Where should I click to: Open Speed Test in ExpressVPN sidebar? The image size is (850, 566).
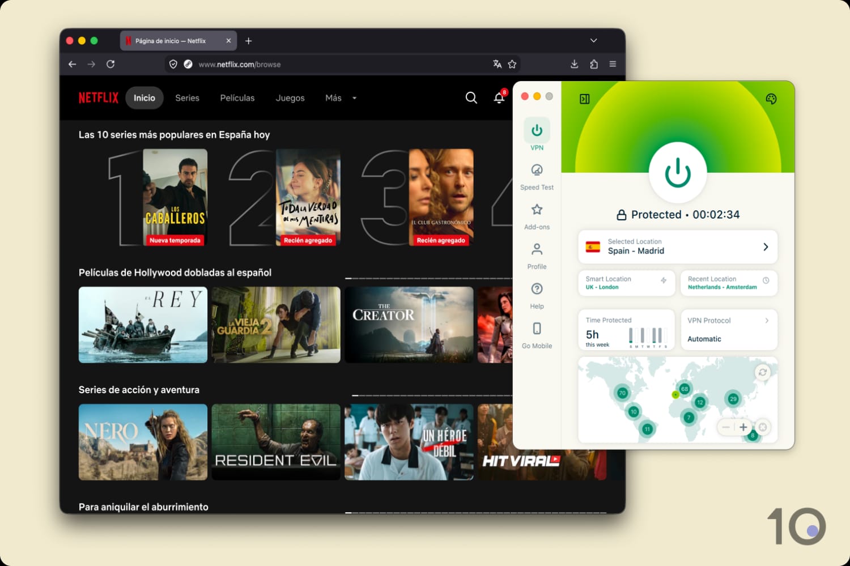click(537, 177)
